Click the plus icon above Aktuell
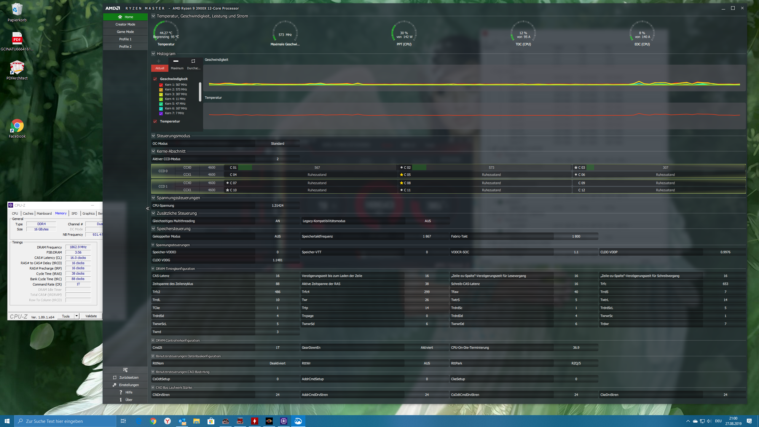 [159, 61]
